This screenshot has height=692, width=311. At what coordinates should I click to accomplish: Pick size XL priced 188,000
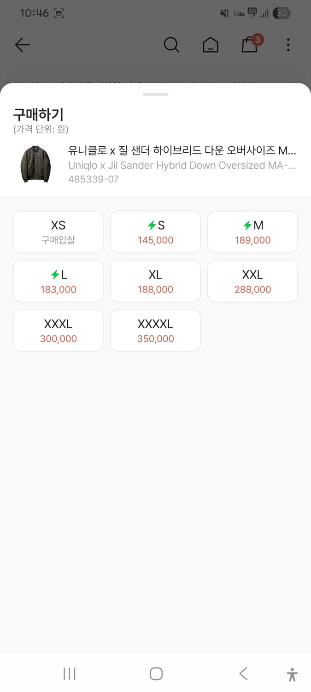pyautogui.click(x=156, y=281)
